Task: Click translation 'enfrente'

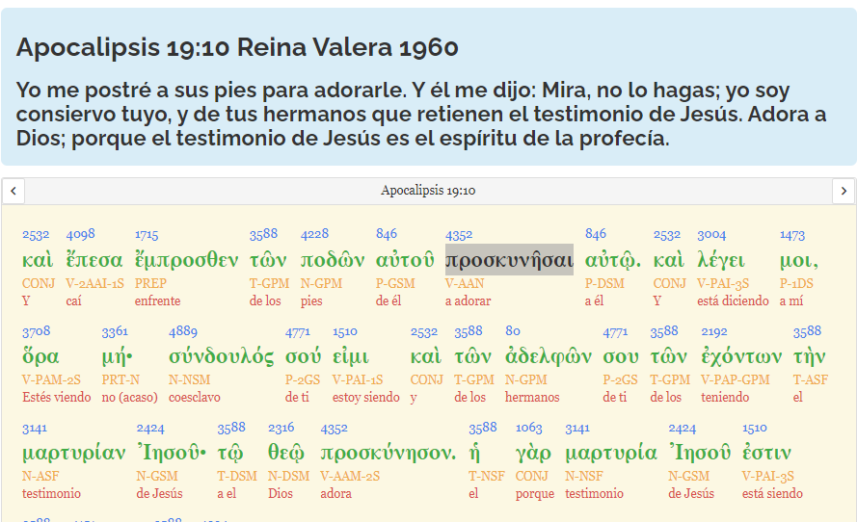Action: [157, 300]
